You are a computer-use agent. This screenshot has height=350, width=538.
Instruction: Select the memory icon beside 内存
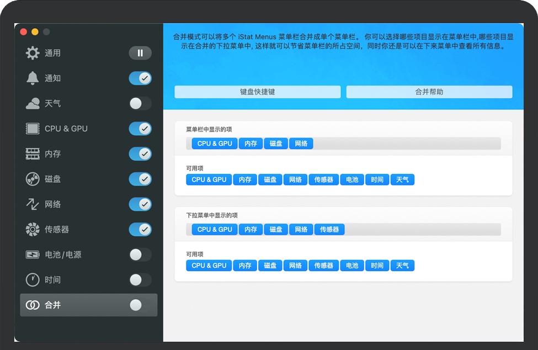tap(33, 154)
